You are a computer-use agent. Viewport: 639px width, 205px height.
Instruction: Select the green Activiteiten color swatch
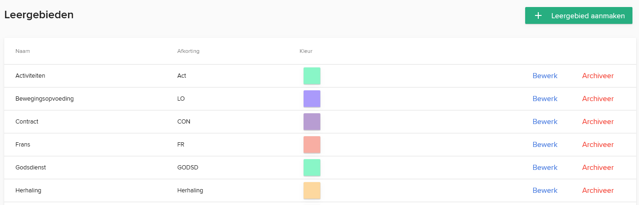(x=312, y=76)
